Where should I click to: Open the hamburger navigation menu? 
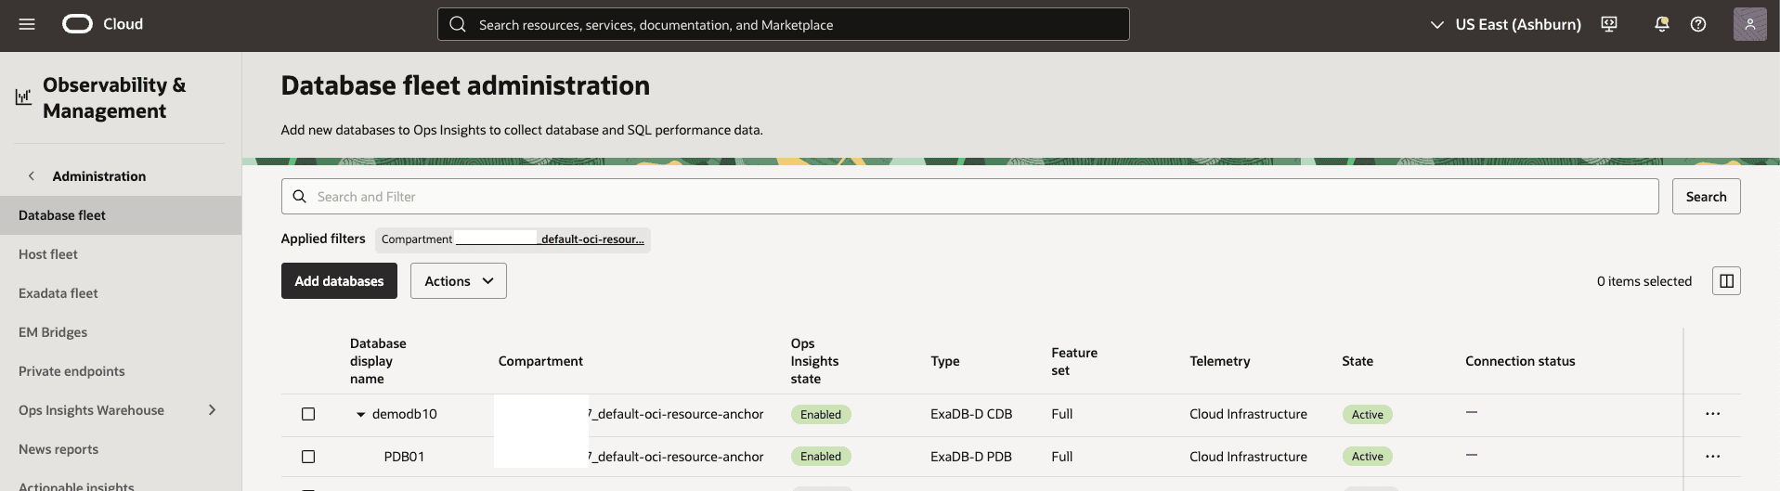[x=27, y=24]
